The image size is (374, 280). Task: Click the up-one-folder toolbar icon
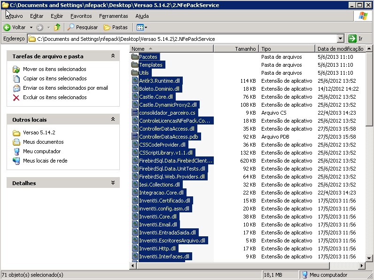(57, 27)
